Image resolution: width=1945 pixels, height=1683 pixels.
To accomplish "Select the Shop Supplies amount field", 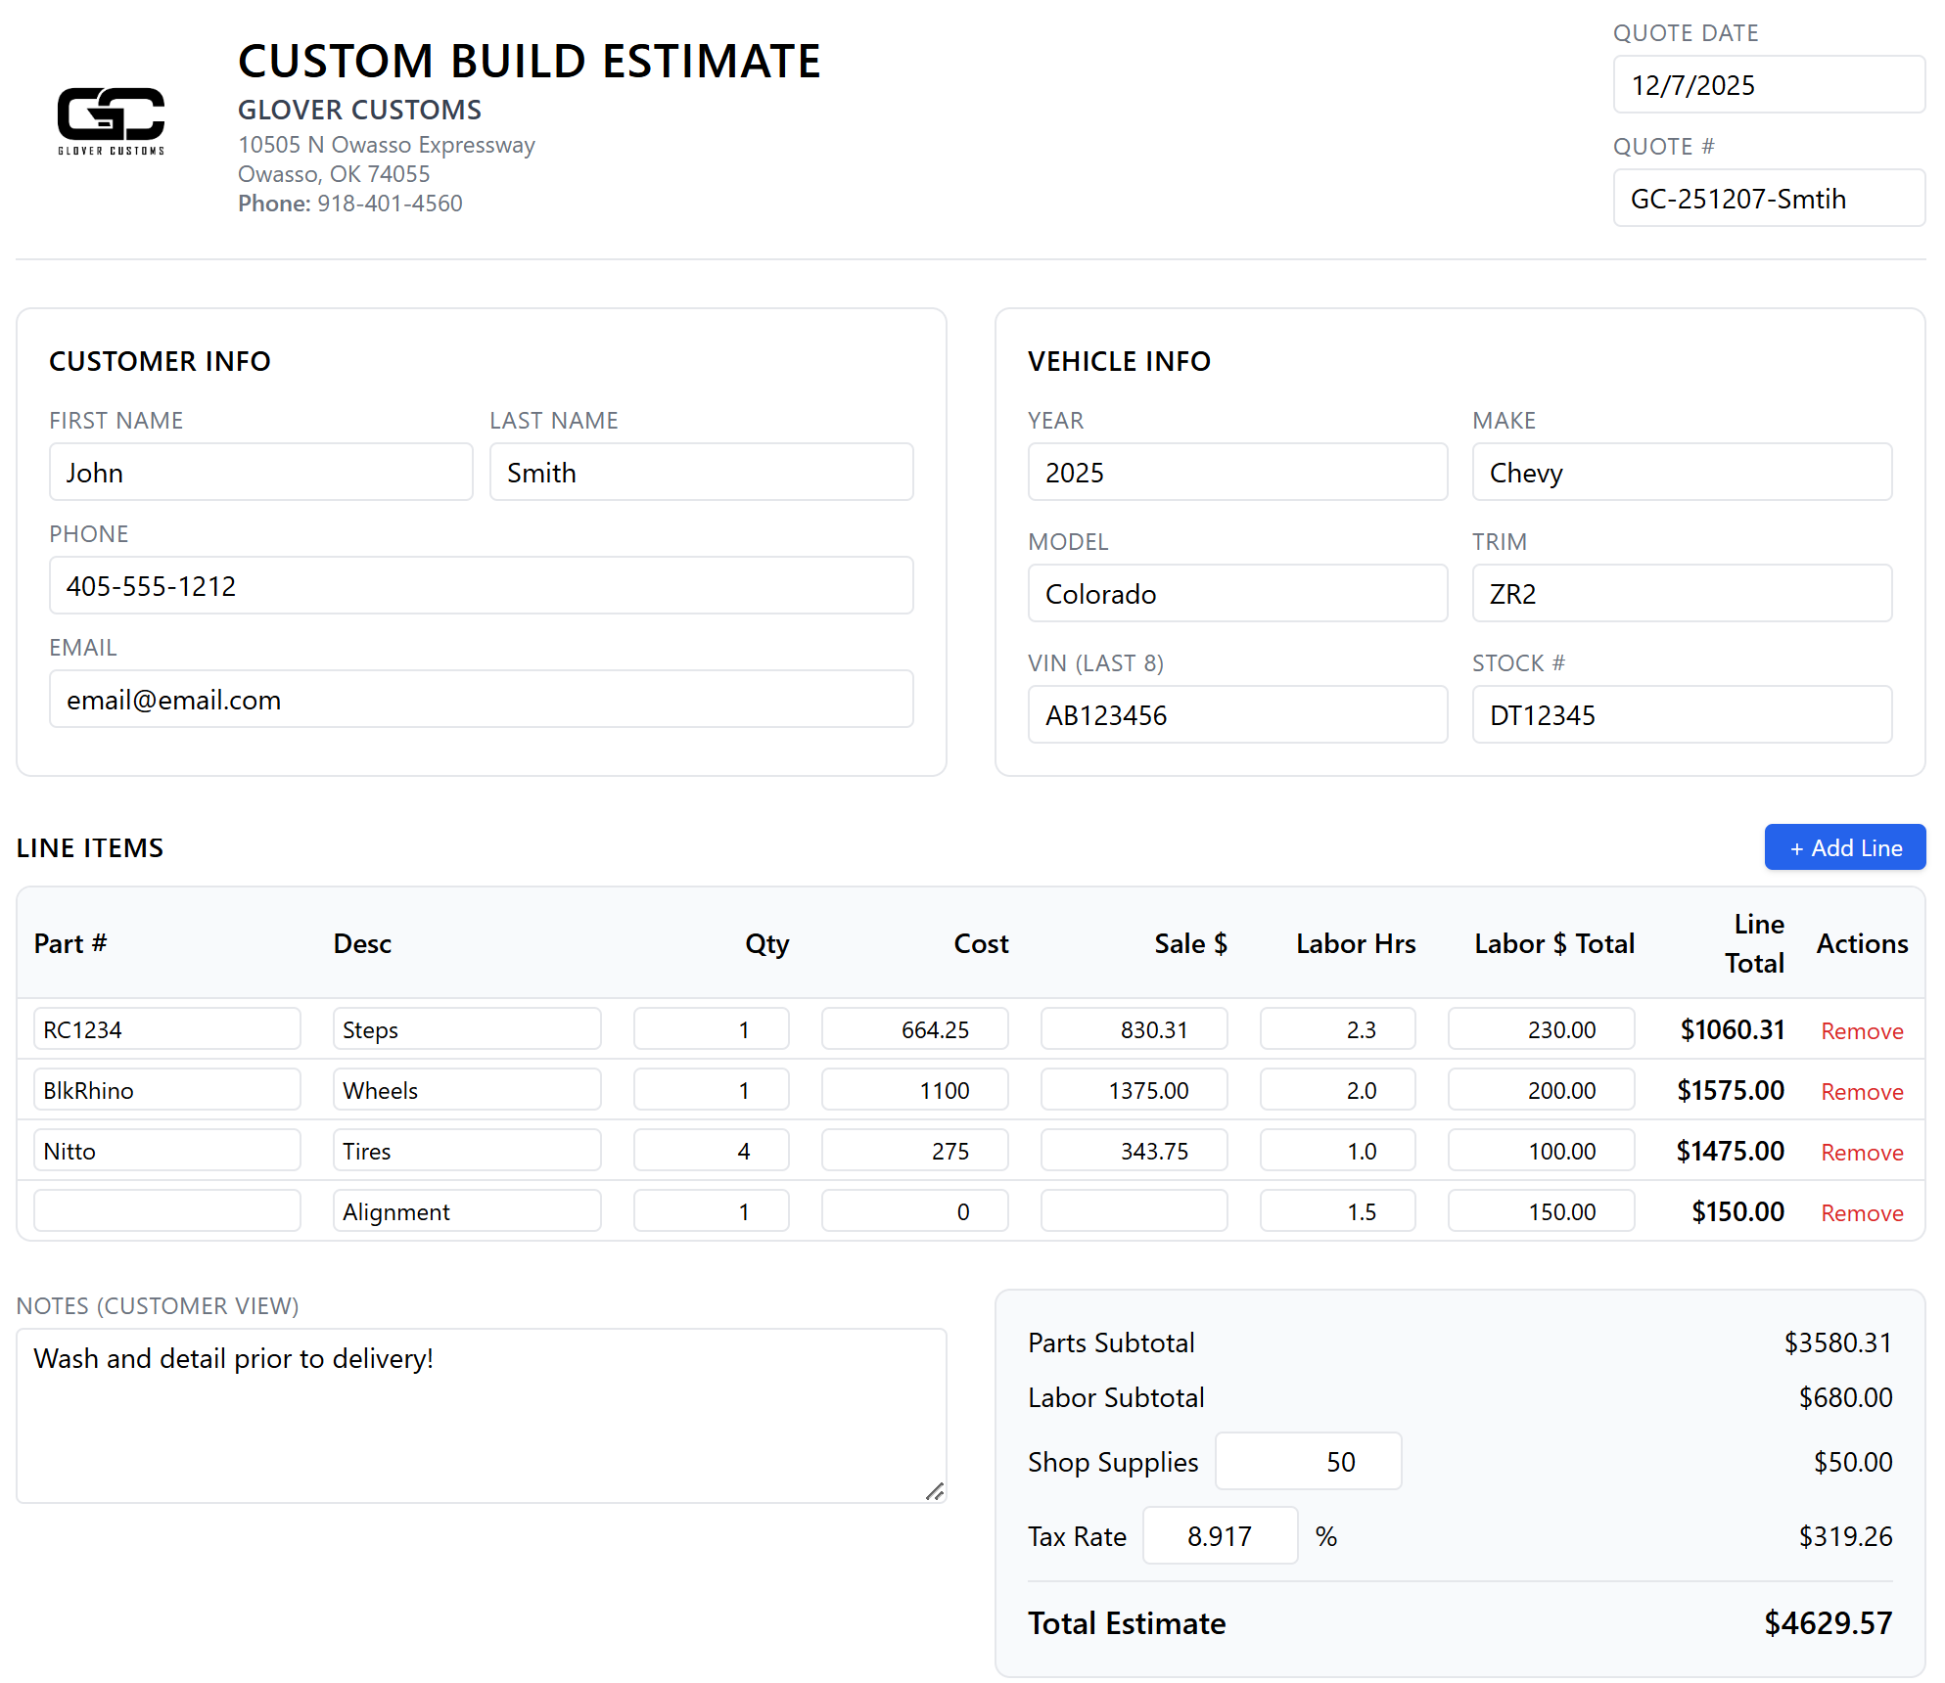I will point(1308,1461).
